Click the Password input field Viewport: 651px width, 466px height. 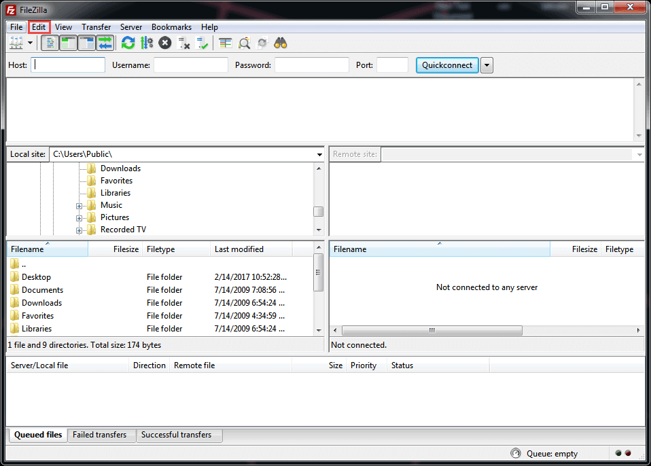[312, 65]
